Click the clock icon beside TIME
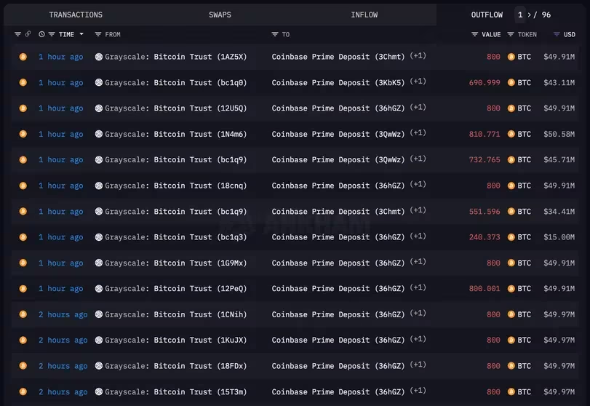 coord(41,34)
